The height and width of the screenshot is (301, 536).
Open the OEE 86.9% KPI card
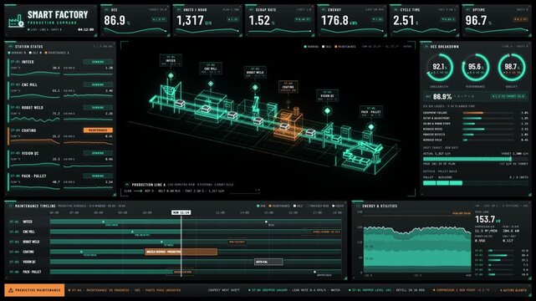click(135, 21)
